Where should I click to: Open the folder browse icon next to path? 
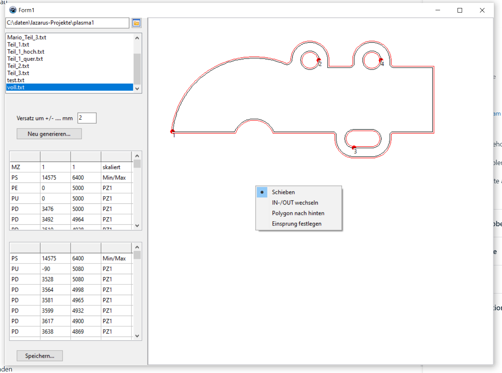pos(136,23)
